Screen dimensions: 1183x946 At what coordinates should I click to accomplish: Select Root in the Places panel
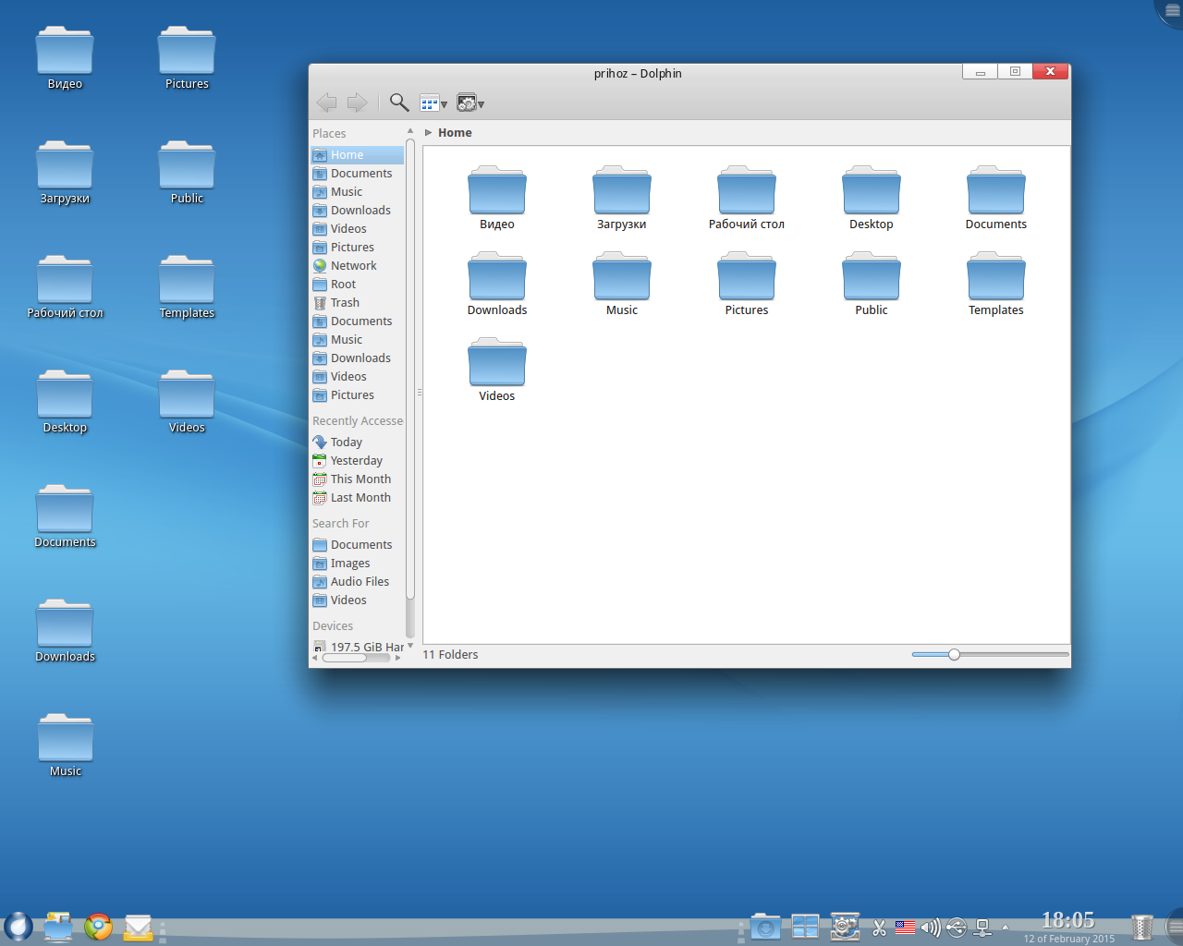tap(343, 285)
